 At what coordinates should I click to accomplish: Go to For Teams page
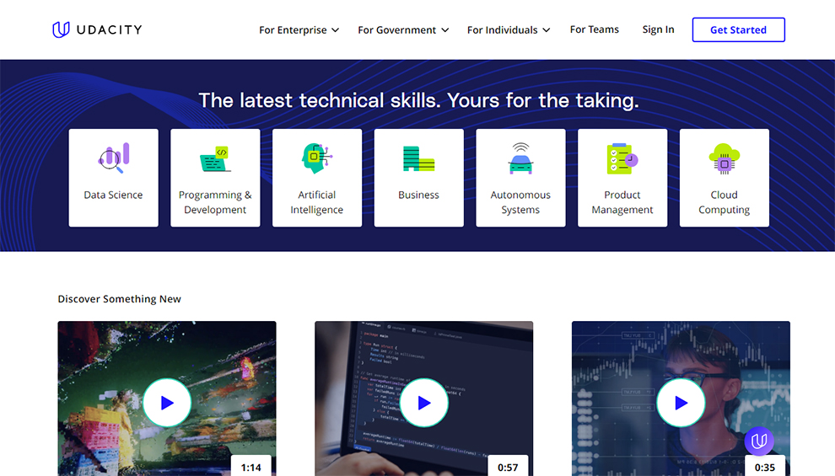point(595,29)
